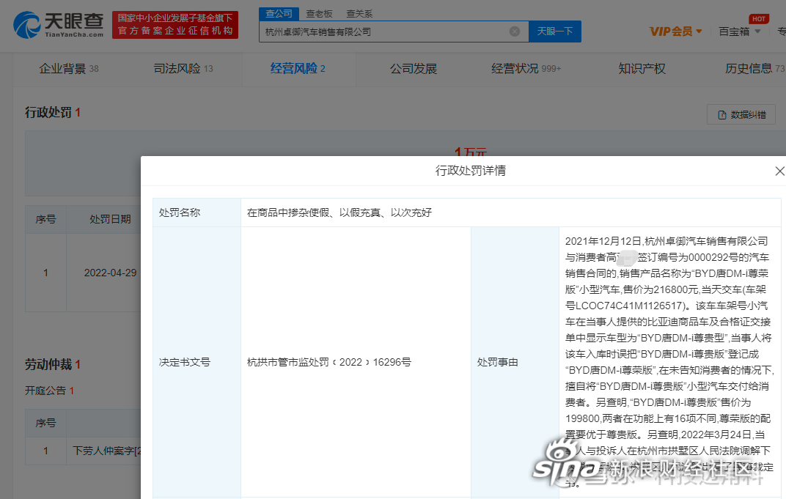
Task: Open the 知识产权 tab
Action: tap(642, 69)
